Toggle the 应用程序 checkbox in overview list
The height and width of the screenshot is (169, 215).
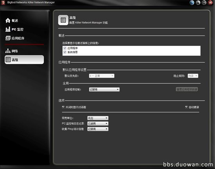(65, 48)
